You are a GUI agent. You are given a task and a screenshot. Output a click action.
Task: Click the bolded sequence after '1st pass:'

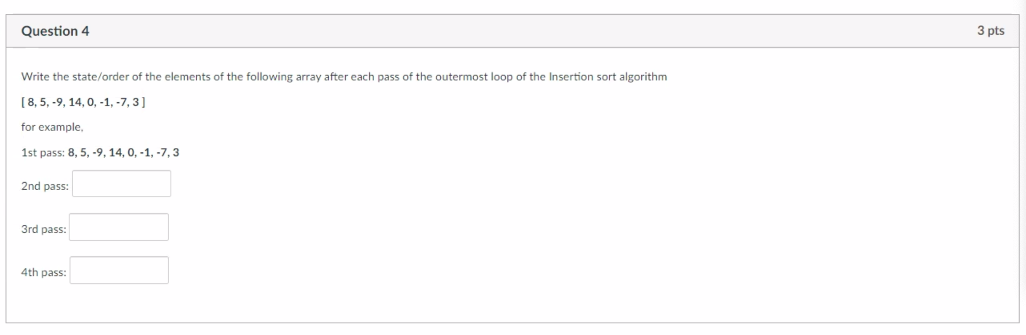pyautogui.click(x=123, y=152)
